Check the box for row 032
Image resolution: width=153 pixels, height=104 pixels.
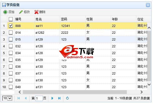click(11, 46)
